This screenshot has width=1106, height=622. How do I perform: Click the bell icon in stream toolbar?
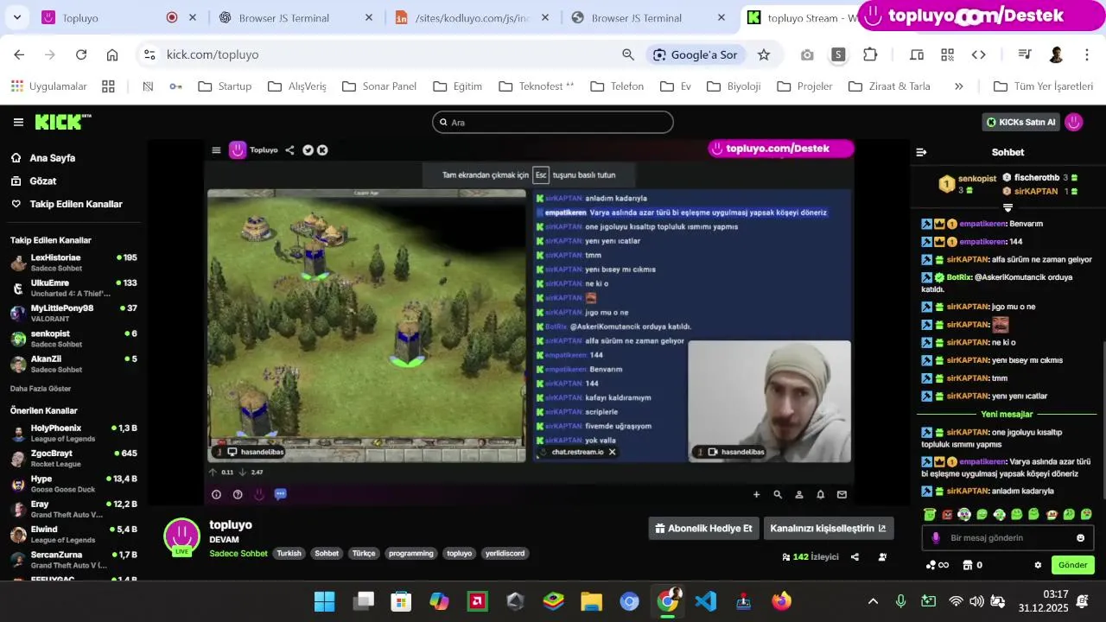click(820, 494)
